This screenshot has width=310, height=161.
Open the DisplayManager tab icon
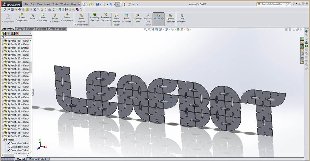[x=17, y=34]
